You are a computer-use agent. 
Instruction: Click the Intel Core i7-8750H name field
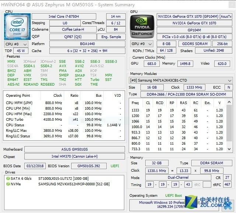[64, 16]
